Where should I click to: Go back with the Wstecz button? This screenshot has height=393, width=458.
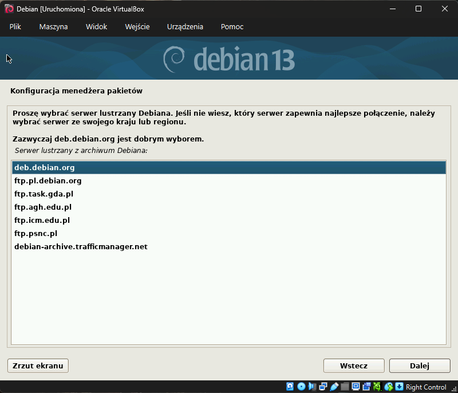pos(354,366)
